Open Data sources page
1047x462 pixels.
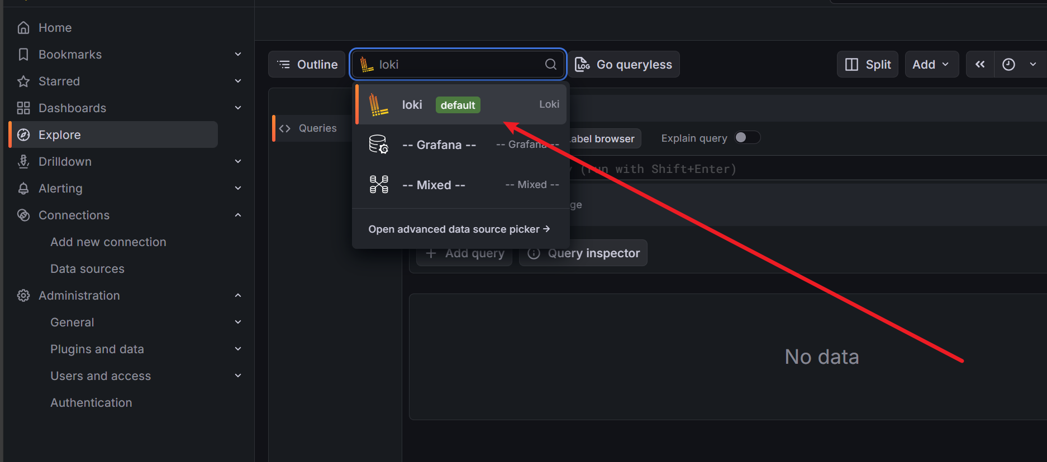point(87,268)
